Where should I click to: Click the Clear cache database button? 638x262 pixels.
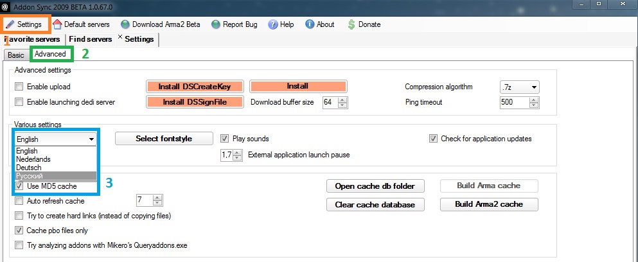coord(375,205)
